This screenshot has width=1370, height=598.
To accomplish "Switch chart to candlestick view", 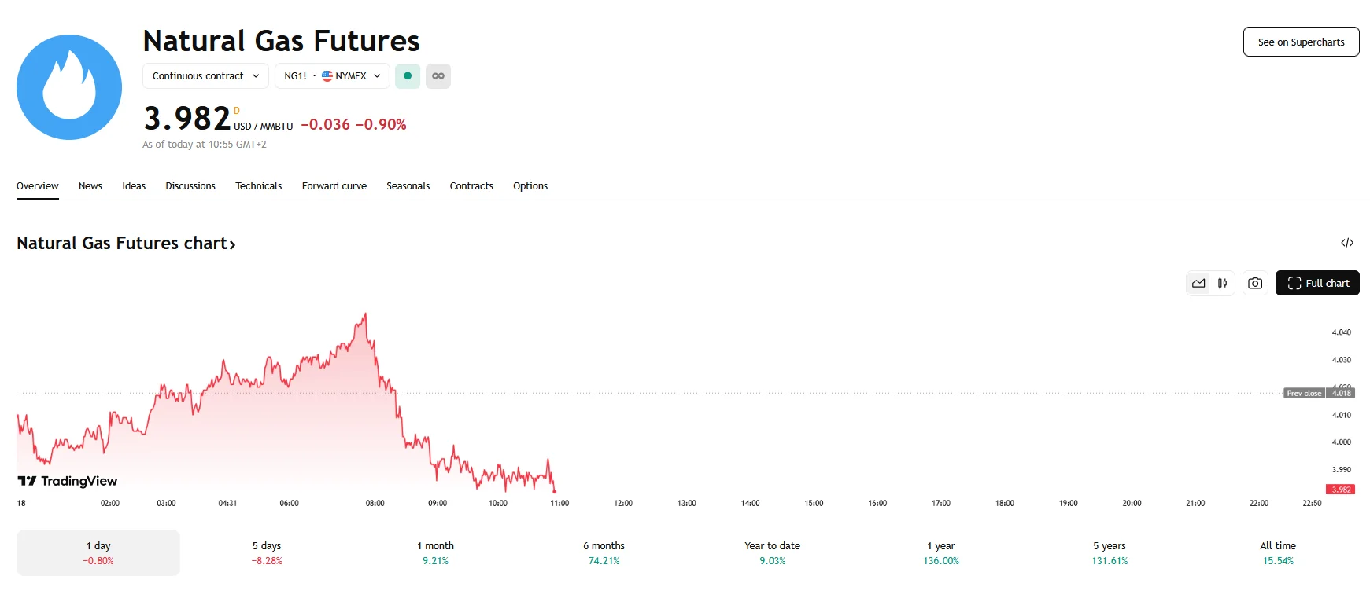I will pyautogui.click(x=1221, y=283).
